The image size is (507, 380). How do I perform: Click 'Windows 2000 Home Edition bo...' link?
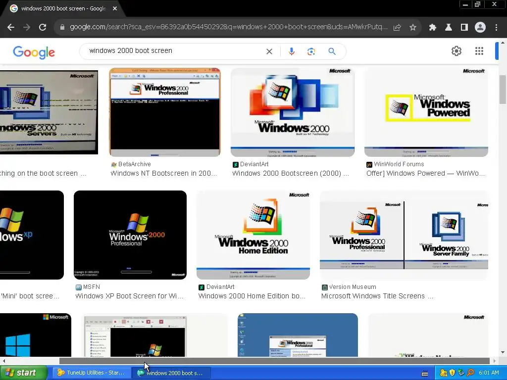coord(252,296)
